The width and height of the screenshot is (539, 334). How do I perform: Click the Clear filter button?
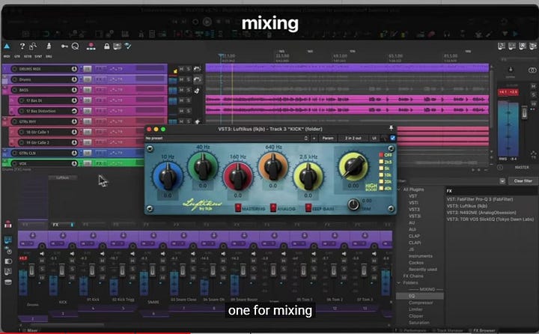tap(523, 180)
